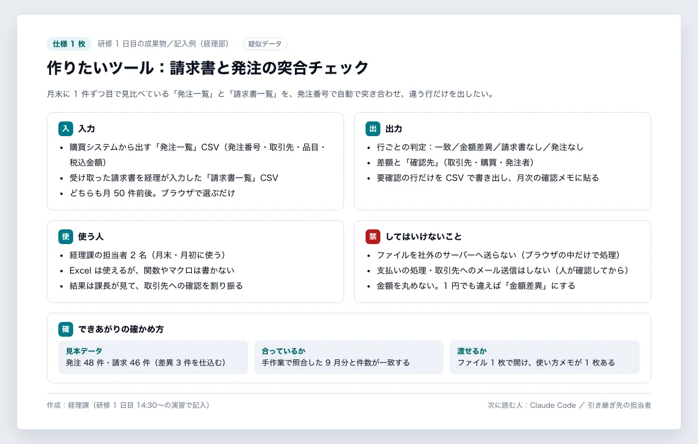698x444 pixels.
Task: Click the text 研修 1 日目の成果物／記入例（経理部）
Action: (x=164, y=44)
